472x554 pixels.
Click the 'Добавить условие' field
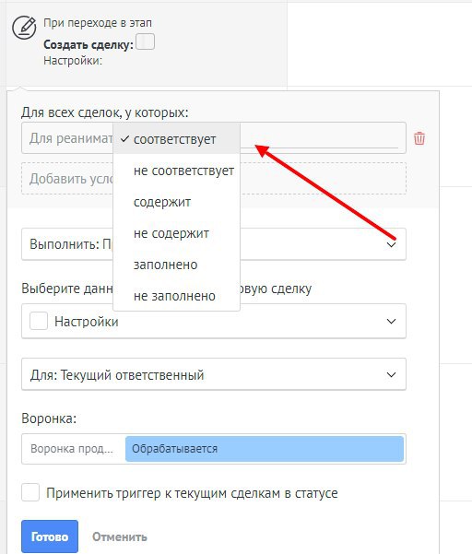click(214, 179)
